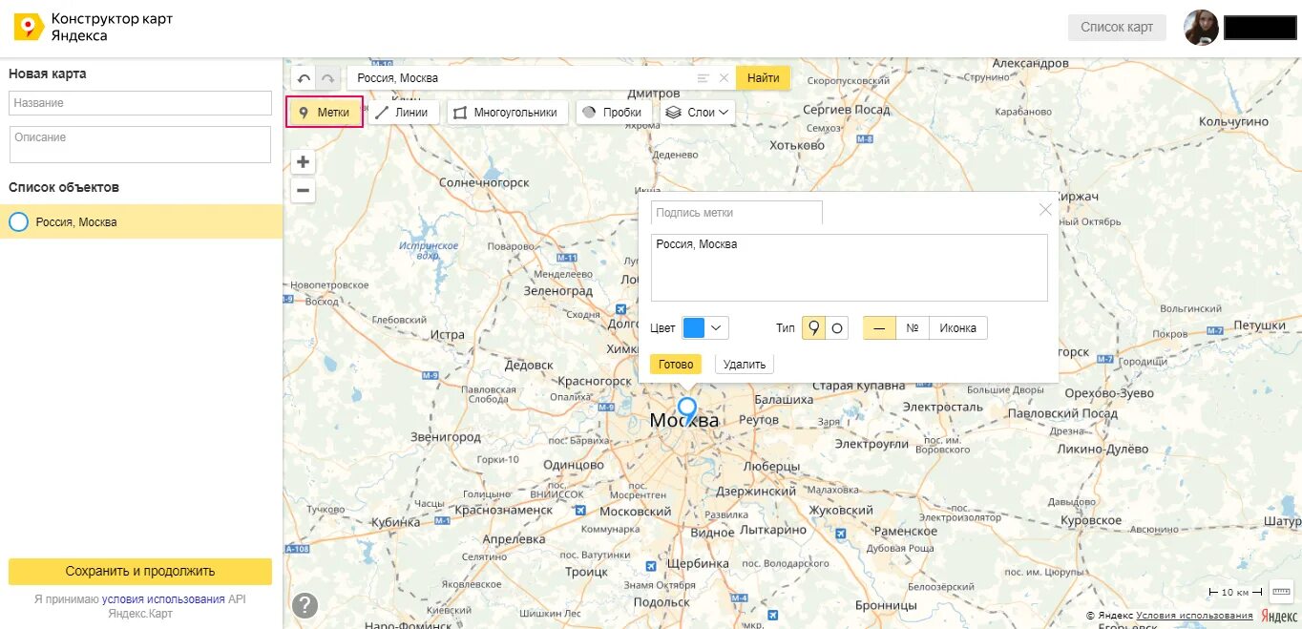Focus the Название map name field
The image size is (1302, 629).
(x=140, y=103)
